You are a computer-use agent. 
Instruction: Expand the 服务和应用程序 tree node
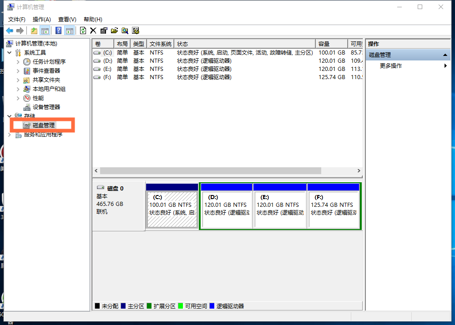(x=10, y=135)
